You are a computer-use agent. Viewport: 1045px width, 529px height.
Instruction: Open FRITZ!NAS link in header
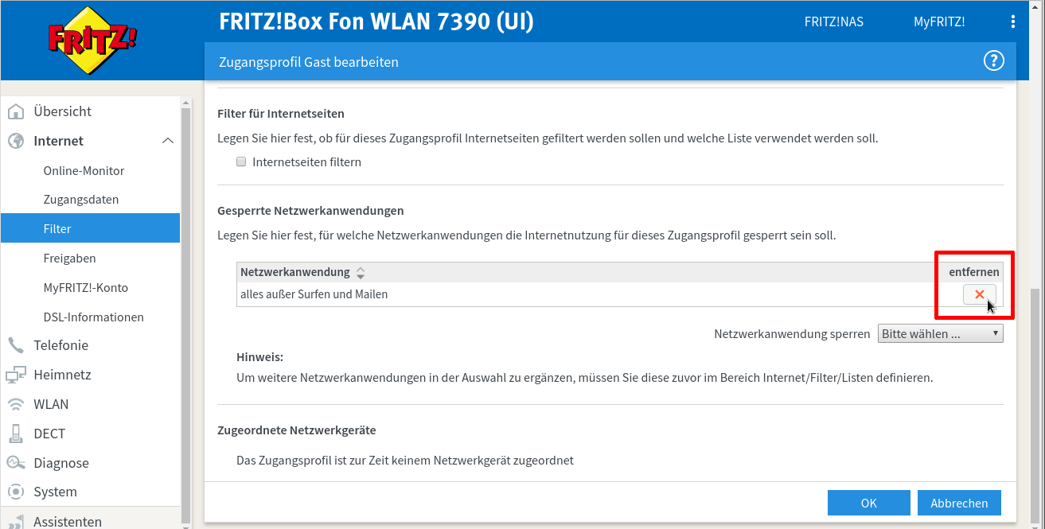pos(833,22)
